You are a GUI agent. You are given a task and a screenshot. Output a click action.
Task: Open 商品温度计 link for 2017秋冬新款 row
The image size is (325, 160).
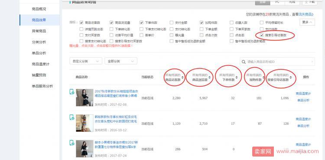303,94
